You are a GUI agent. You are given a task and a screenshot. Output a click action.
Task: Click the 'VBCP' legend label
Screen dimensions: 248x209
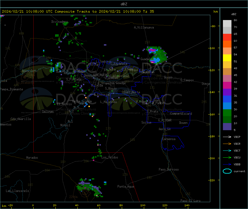point(237,137)
